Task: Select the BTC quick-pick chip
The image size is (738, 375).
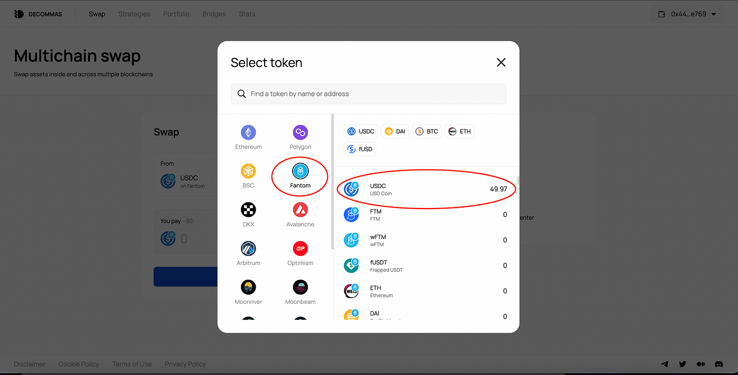Action: click(426, 131)
